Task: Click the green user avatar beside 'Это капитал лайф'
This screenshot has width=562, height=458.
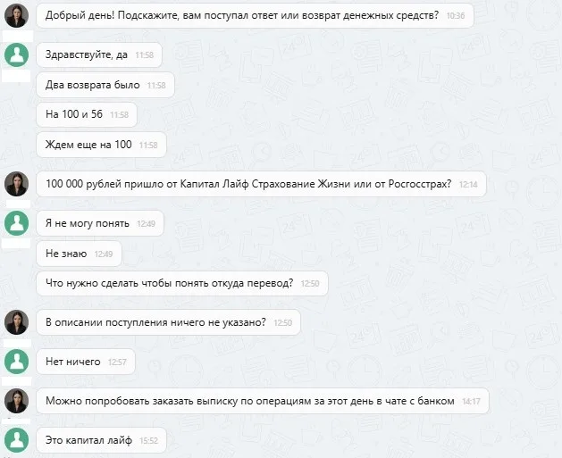Action: (x=16, y=440)
